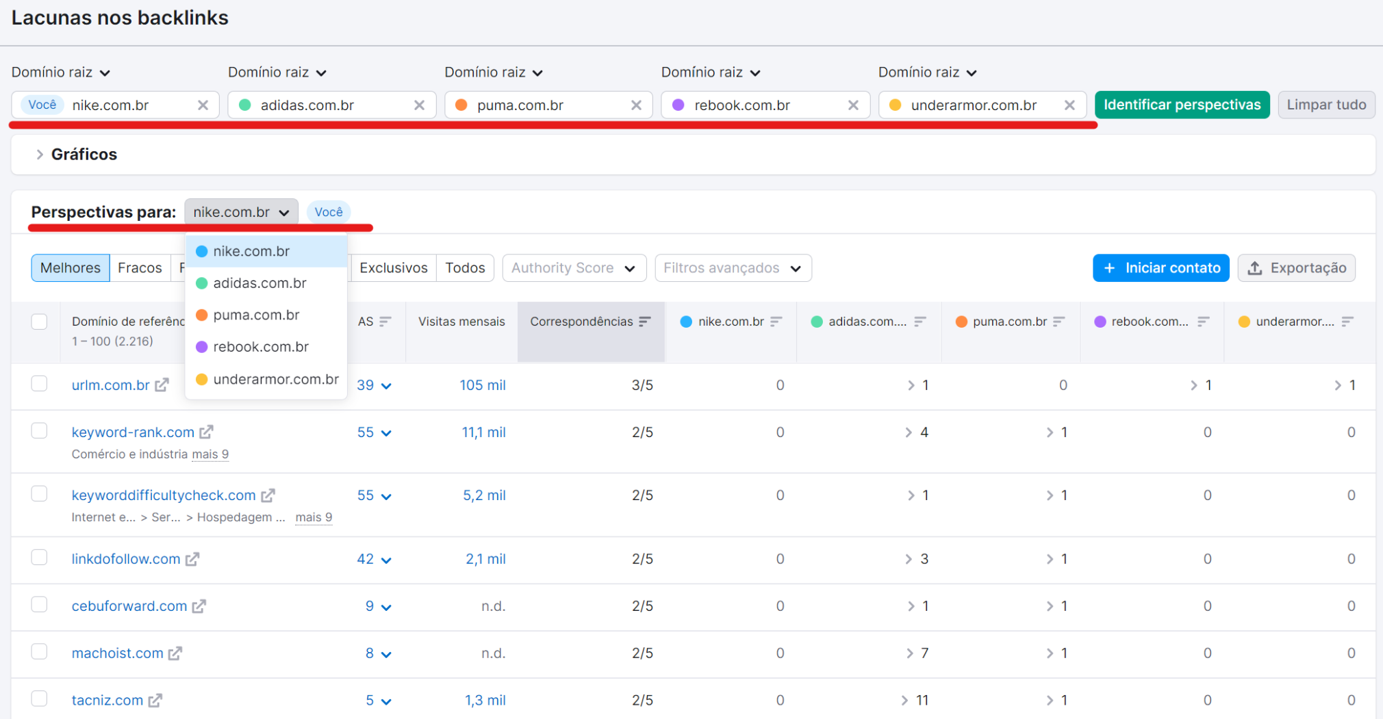Expand rebook backlinks arrow for urlm.com.br
Image resolution: width=1383 pixels, height=719 pixels.
[1194, 385]
